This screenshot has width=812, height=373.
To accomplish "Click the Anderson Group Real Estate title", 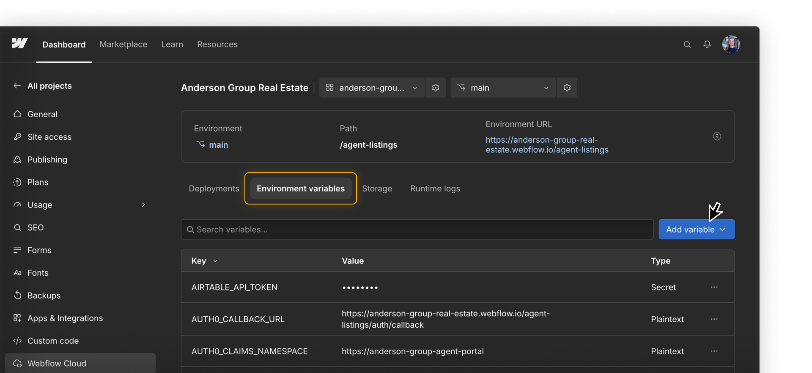I will click(244, 88).
